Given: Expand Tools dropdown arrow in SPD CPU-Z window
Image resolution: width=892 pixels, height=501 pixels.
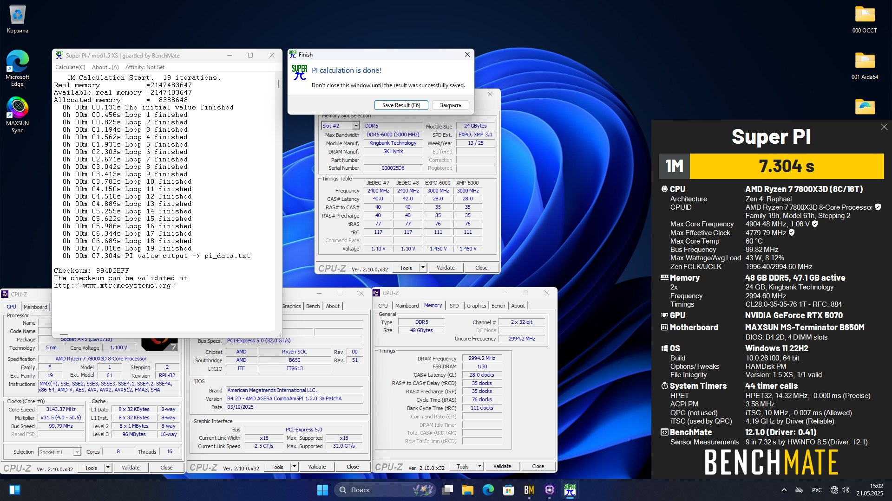Looking at the screenshot, I should (x=423, y=268).
